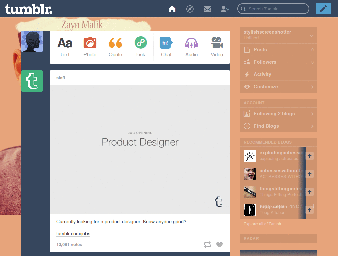
Task: Open actresseswithoutteeth blog avatar
Action: (250, 174)
